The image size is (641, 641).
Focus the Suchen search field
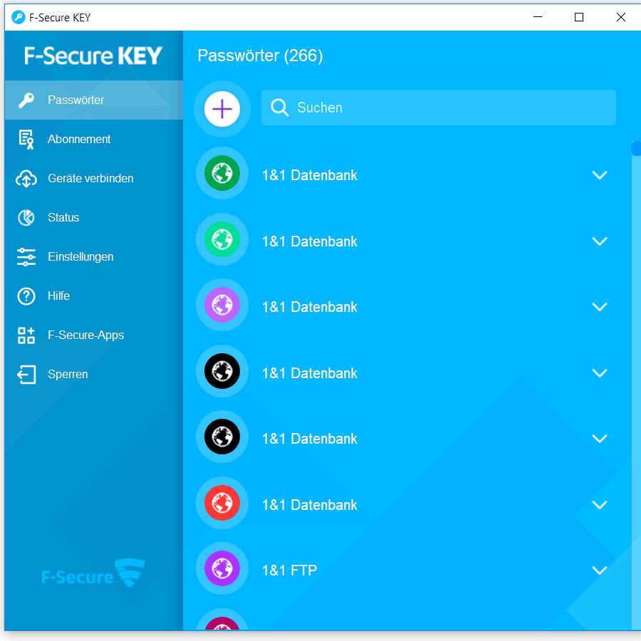[438, 108]
